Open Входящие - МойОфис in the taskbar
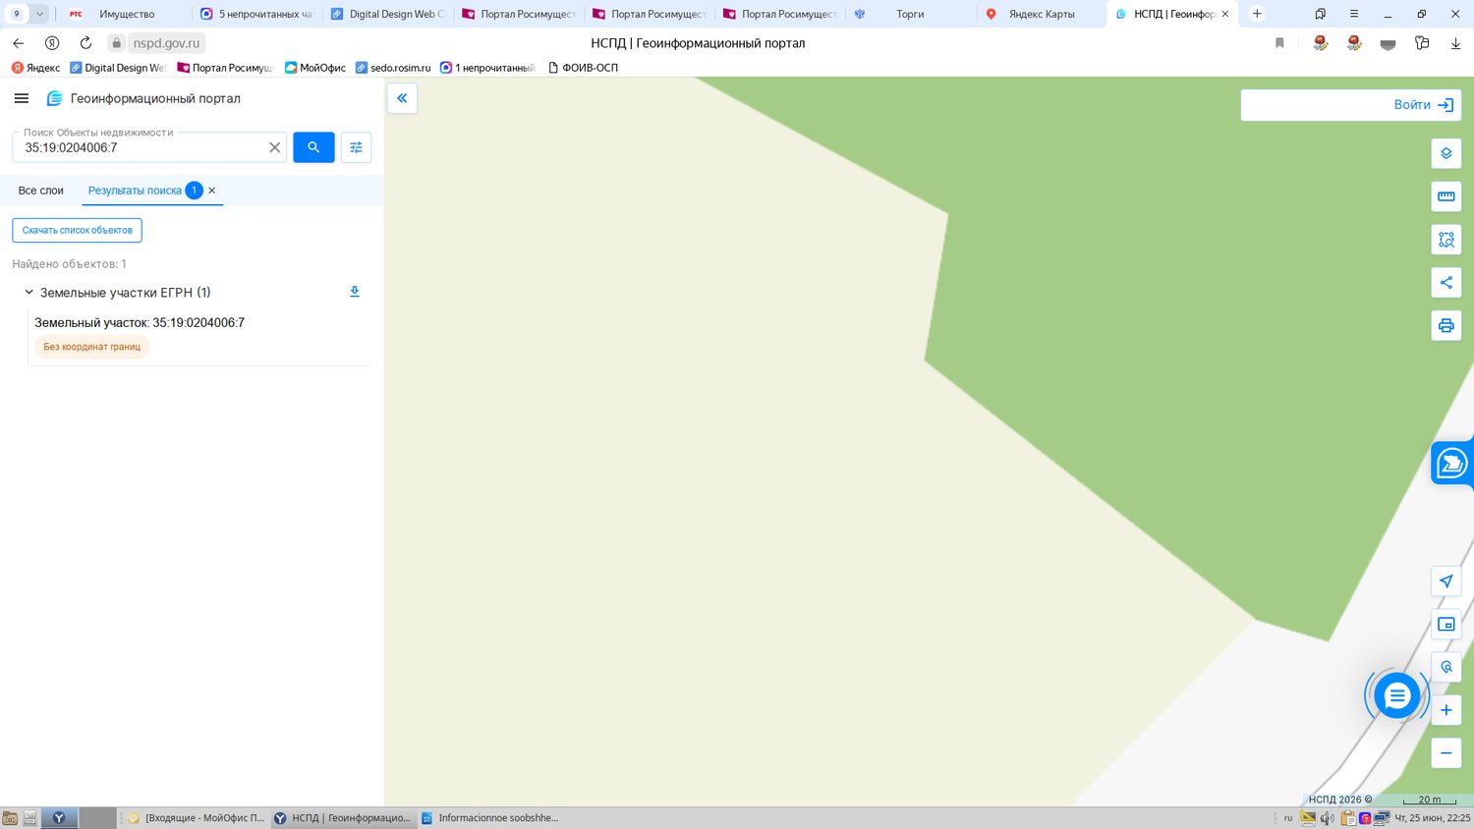Image resolution: width=1474 pixels, height=829 pixels. pyautogui.click(x=197, y=818)
